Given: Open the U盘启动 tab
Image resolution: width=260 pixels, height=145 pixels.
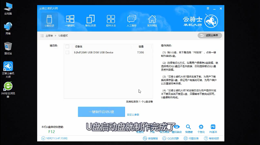Looking at the screenshot, I should [50, 21].
